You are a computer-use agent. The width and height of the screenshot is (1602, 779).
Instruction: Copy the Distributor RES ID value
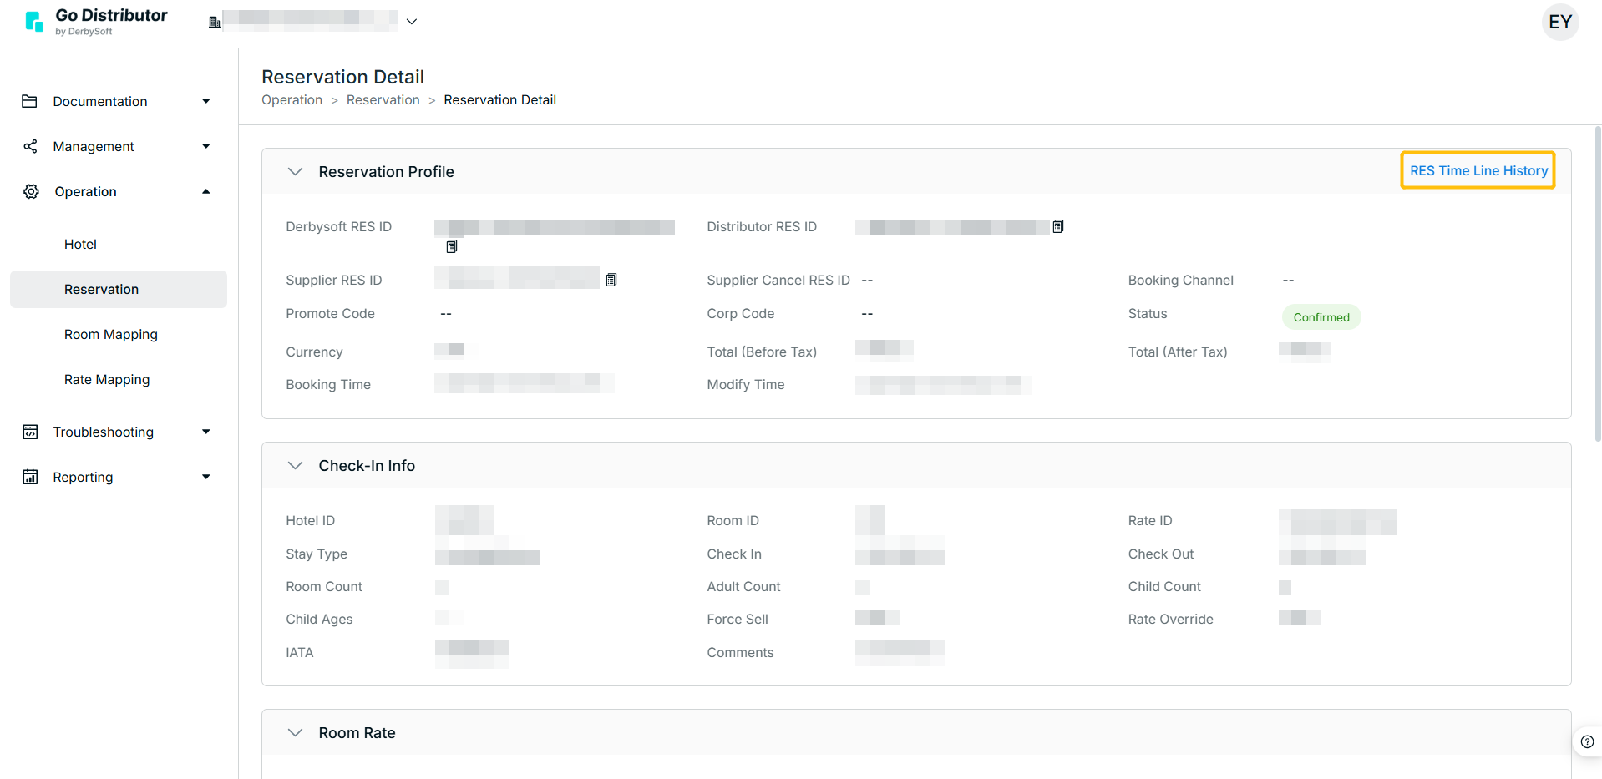(x=1058, y=226)
